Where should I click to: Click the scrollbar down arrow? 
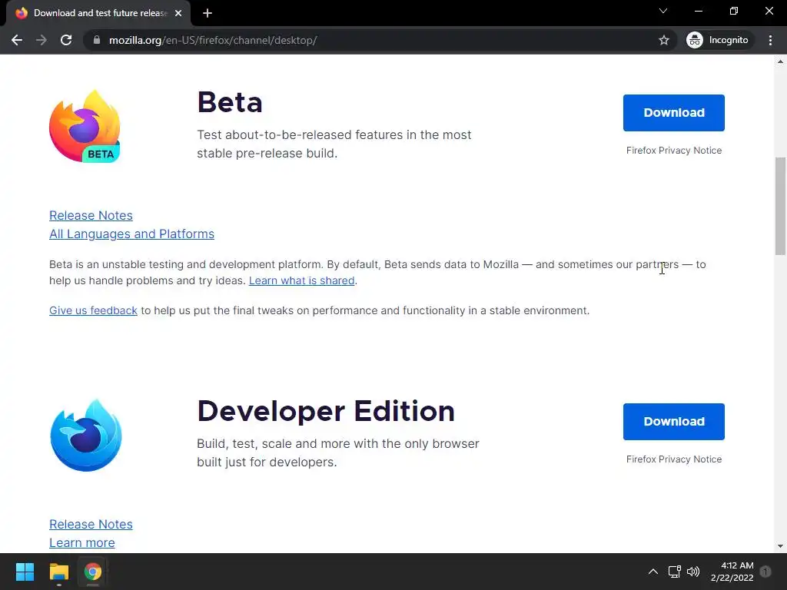click(x=780, y=546)
